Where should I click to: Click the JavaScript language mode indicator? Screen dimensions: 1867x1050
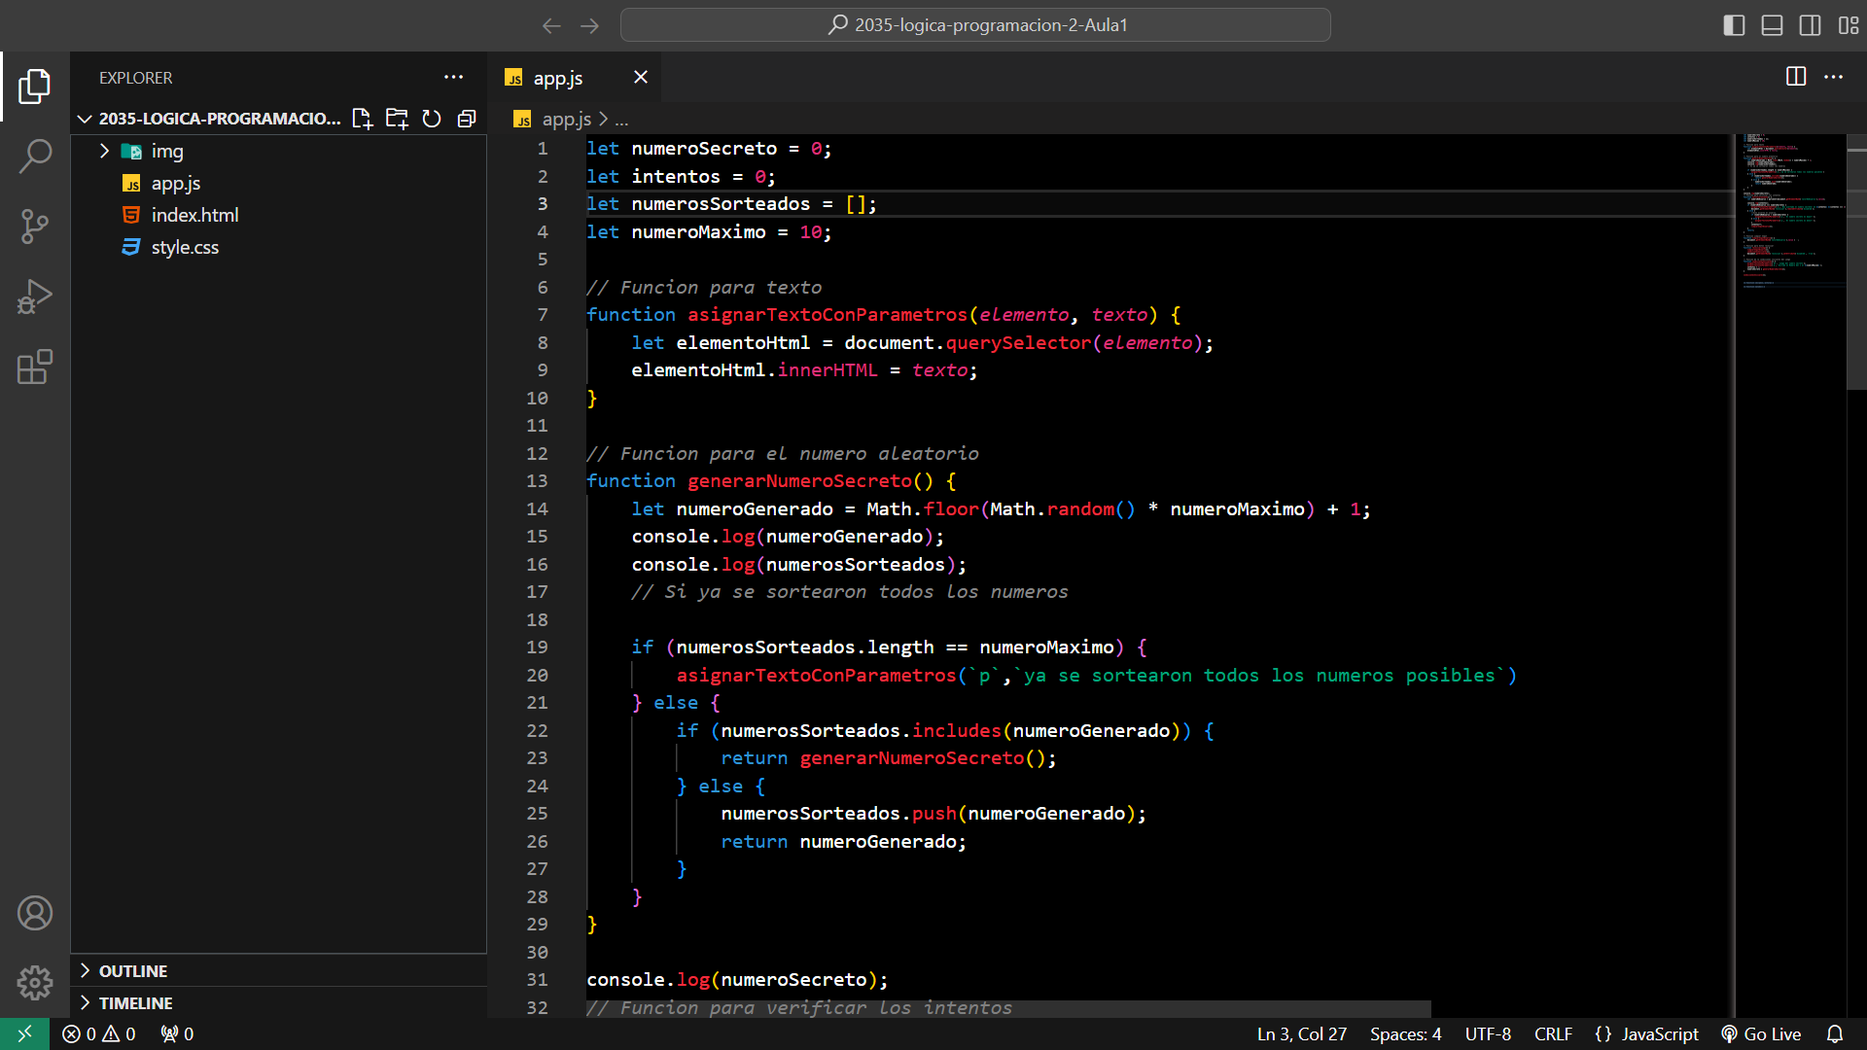point(1659,1034)
